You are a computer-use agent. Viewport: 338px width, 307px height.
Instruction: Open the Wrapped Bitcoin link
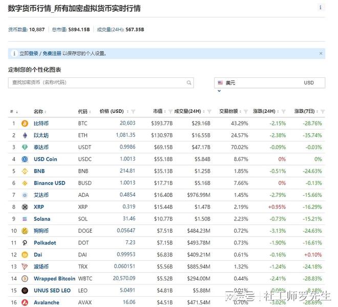[54, 279]
